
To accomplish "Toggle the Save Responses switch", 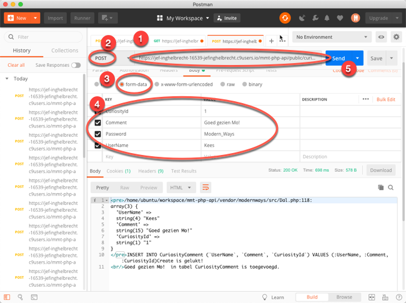I will [76, 65].
